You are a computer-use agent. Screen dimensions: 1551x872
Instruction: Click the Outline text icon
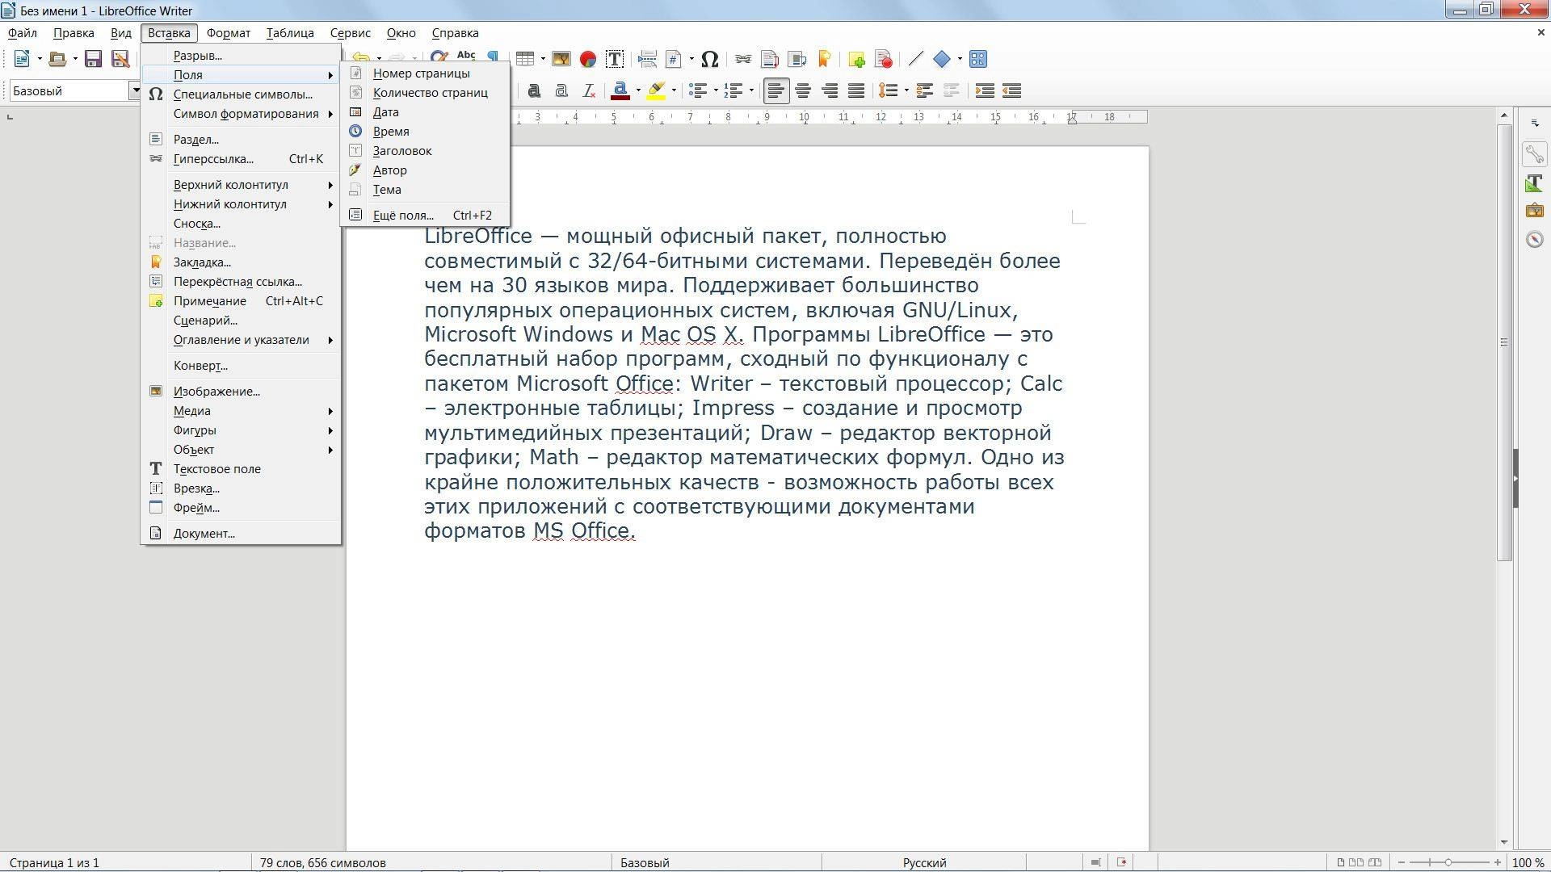coord(561,90)
